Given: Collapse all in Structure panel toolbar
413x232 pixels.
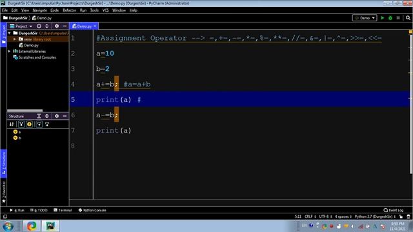Looking at the screenshot, I should (x=47, y=116).
